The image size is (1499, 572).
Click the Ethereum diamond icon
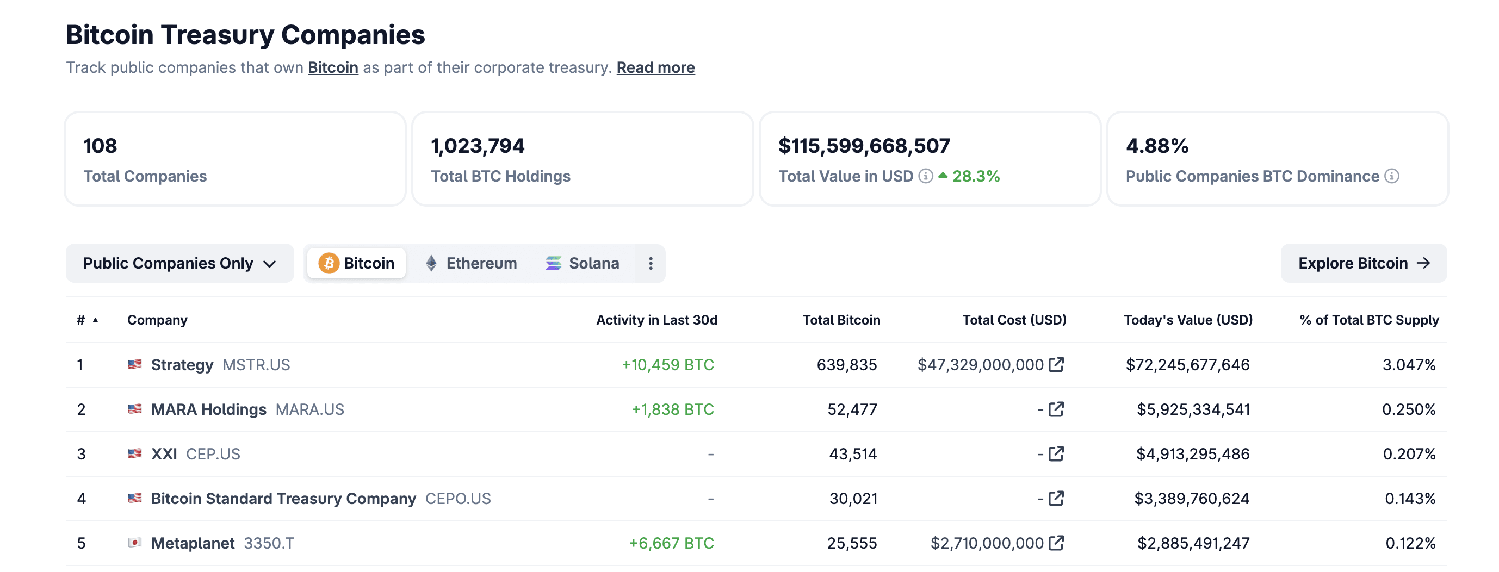pos(432,263)
